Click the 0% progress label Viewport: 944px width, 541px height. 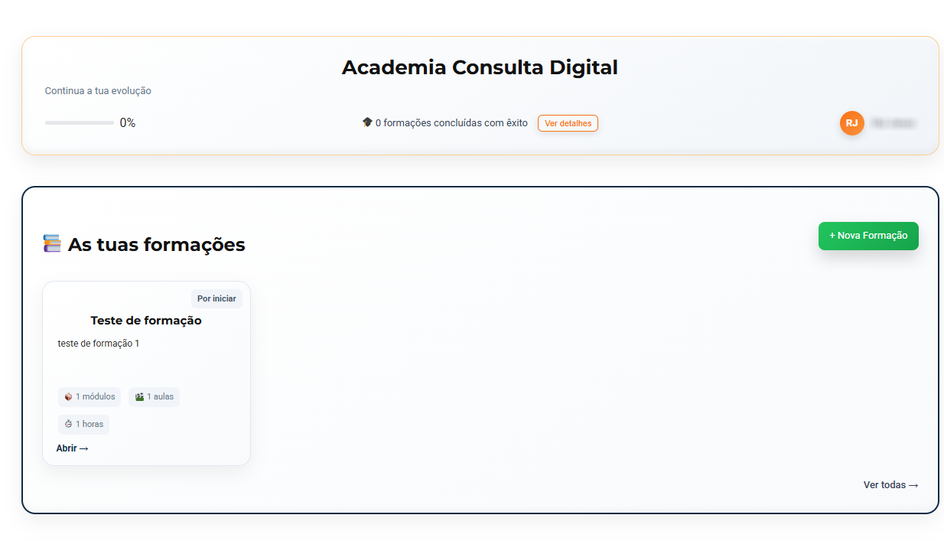click(x=128, y=122)
